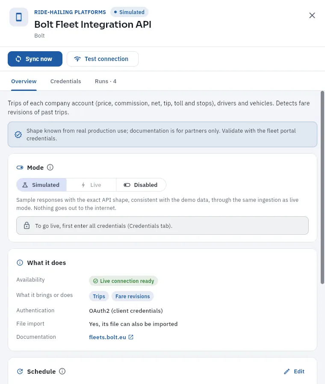325x384 pixels.
Task: Open the Mode info tooltip icon
Action: click(x=50, y=167)
